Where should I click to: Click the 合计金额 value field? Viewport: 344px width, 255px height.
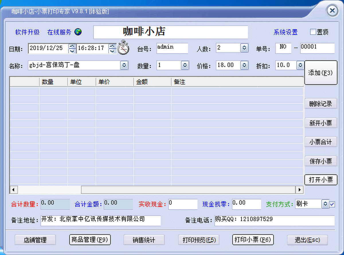point(118,204)
